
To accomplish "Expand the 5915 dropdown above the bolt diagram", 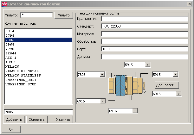I will click(x=147, y=65).
